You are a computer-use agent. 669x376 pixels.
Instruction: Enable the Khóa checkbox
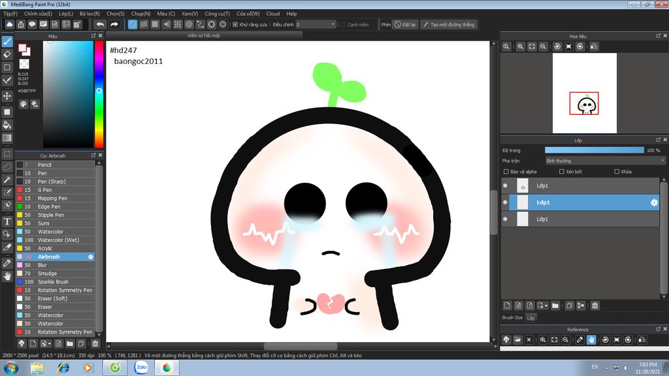(x=617, y=172)
